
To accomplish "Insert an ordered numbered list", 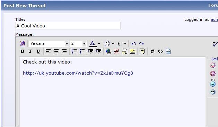I will (x=74, y=51).
